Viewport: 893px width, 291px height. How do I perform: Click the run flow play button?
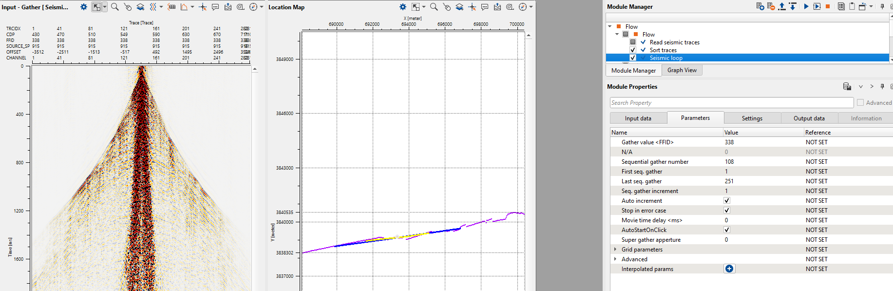pyautogui.click(x=806, y=6)
